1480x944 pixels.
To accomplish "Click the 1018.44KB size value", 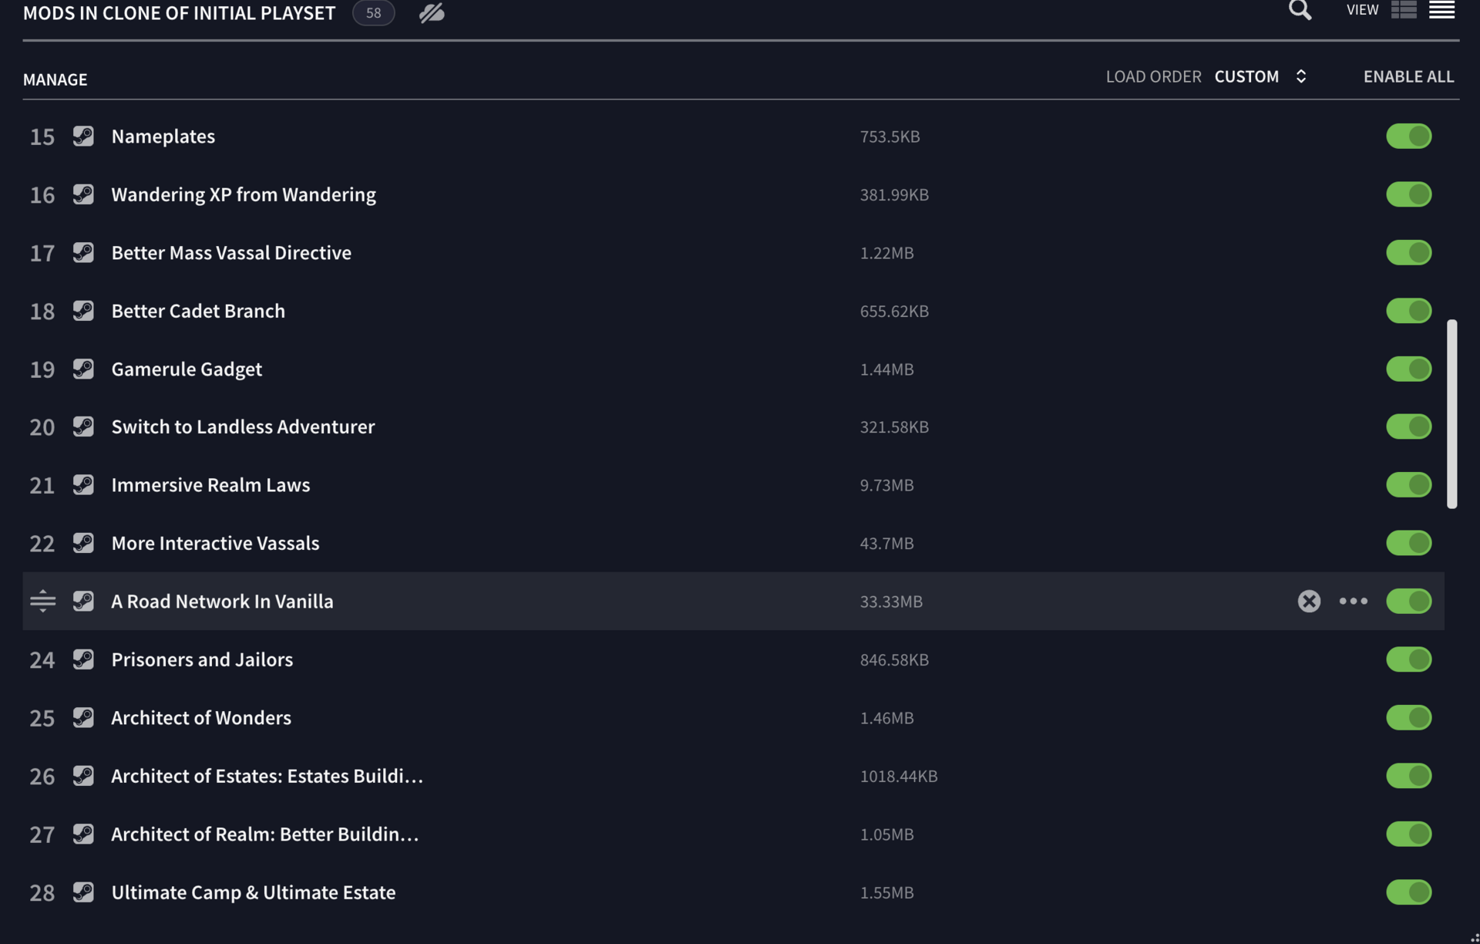I will [899, 775].
